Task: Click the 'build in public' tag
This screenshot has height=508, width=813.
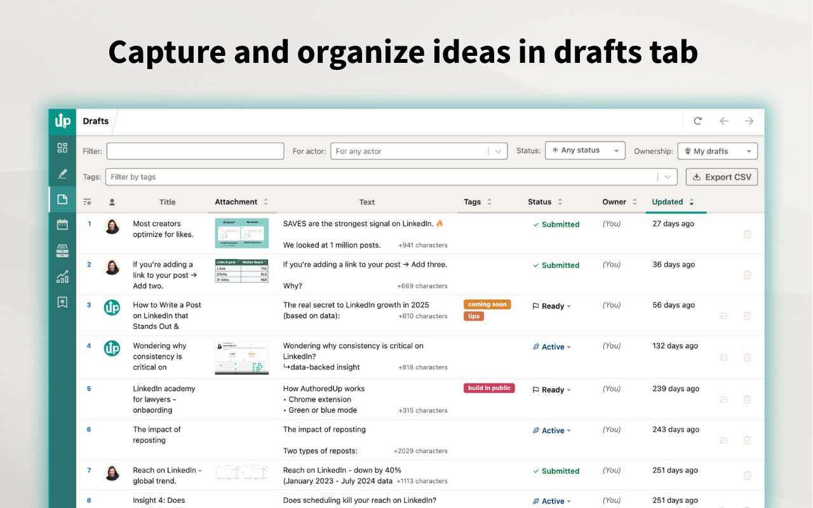Action: click(489, 388)
